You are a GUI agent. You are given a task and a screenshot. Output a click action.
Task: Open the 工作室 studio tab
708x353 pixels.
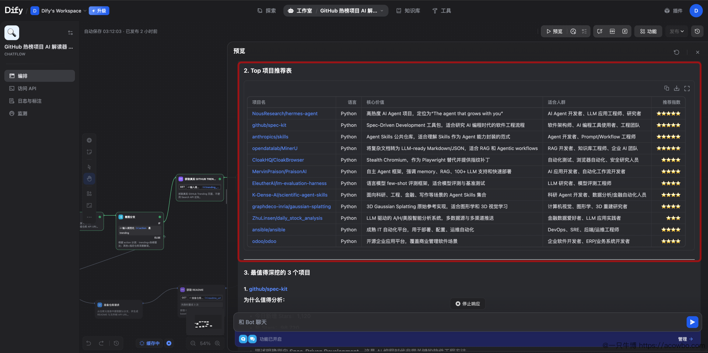coord(300,11)
